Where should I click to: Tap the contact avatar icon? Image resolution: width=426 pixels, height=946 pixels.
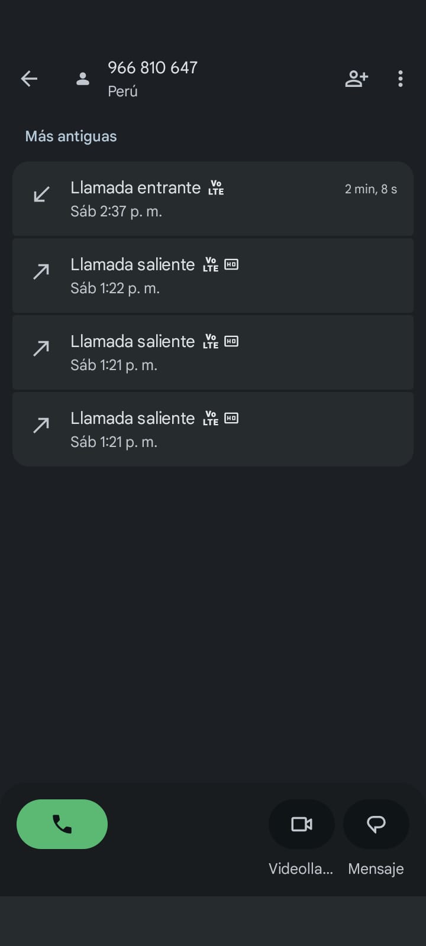(x=83, y=79)
